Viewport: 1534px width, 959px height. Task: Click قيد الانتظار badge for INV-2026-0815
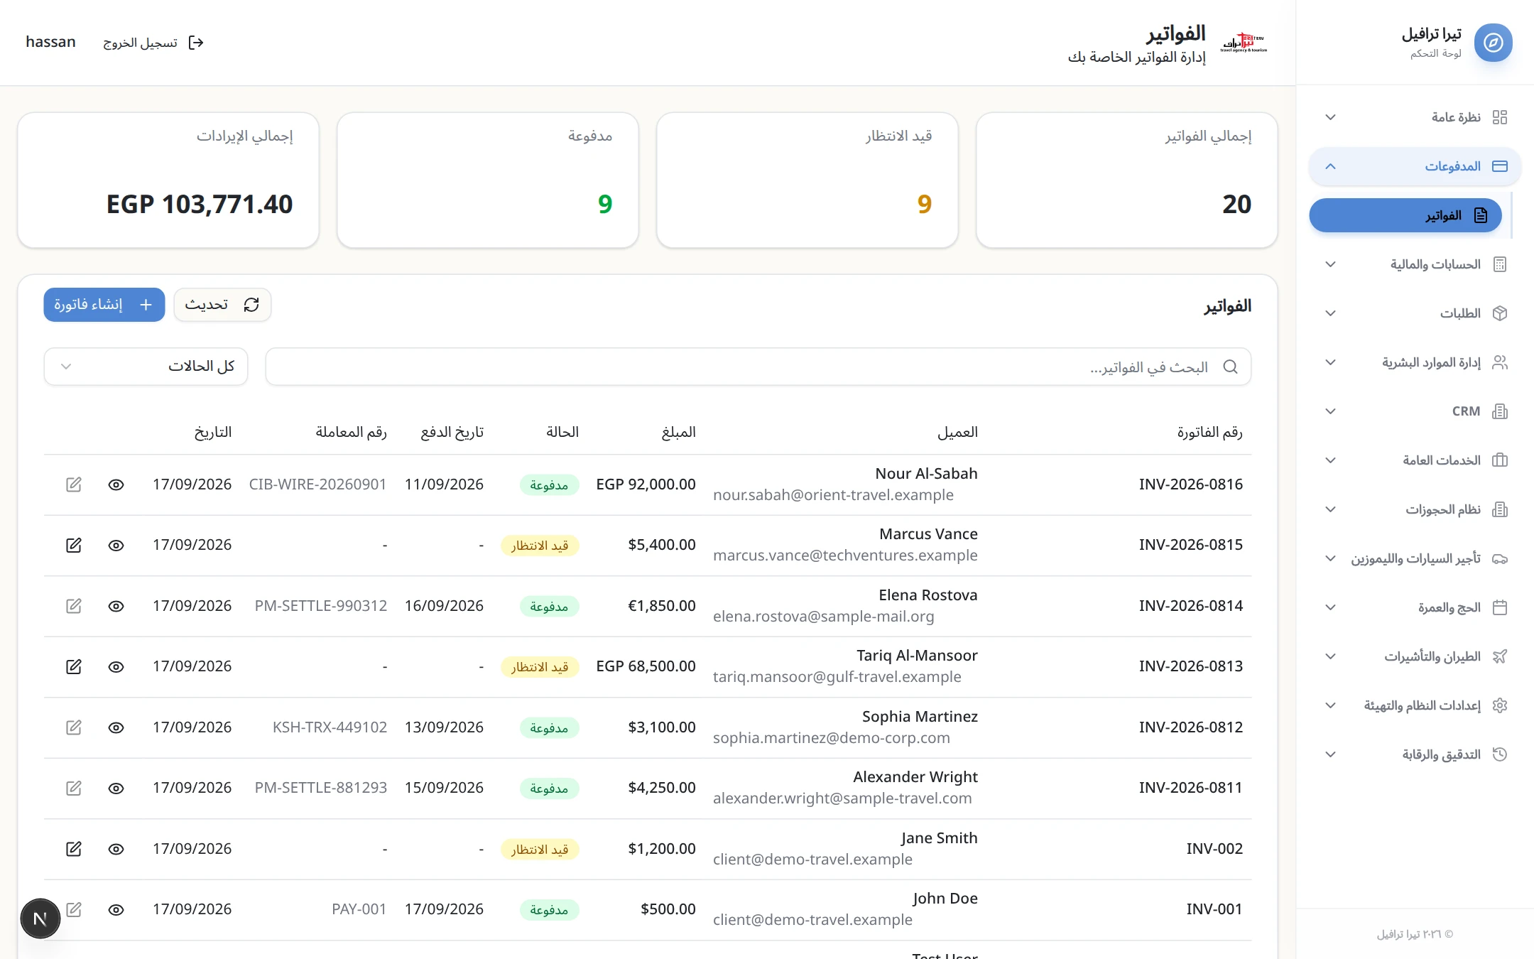[x=540, y=546]
